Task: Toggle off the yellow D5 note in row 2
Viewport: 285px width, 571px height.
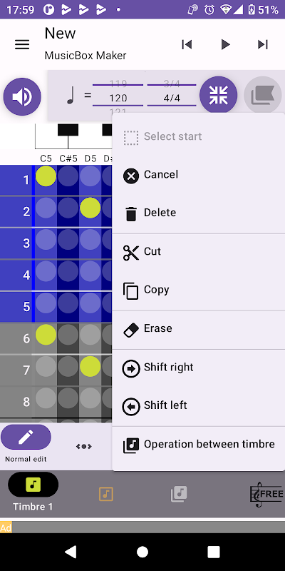Action: point(90,208)
